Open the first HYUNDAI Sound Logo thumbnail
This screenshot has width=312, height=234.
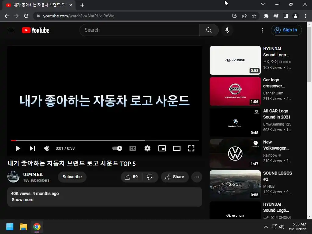click(235, 60)
